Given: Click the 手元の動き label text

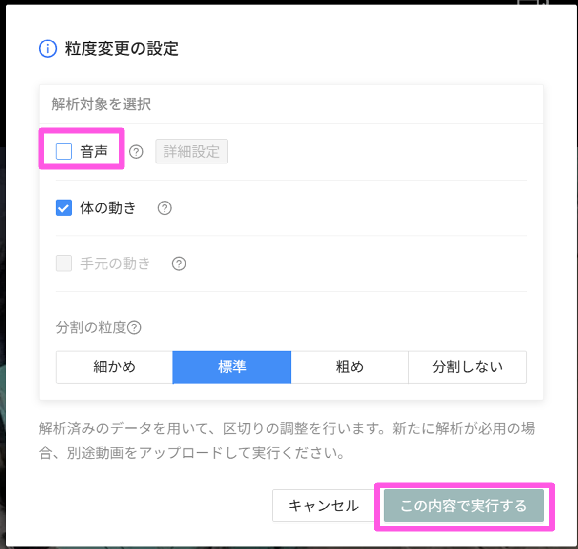Looking at the screenshot, I should click(115, 264).
